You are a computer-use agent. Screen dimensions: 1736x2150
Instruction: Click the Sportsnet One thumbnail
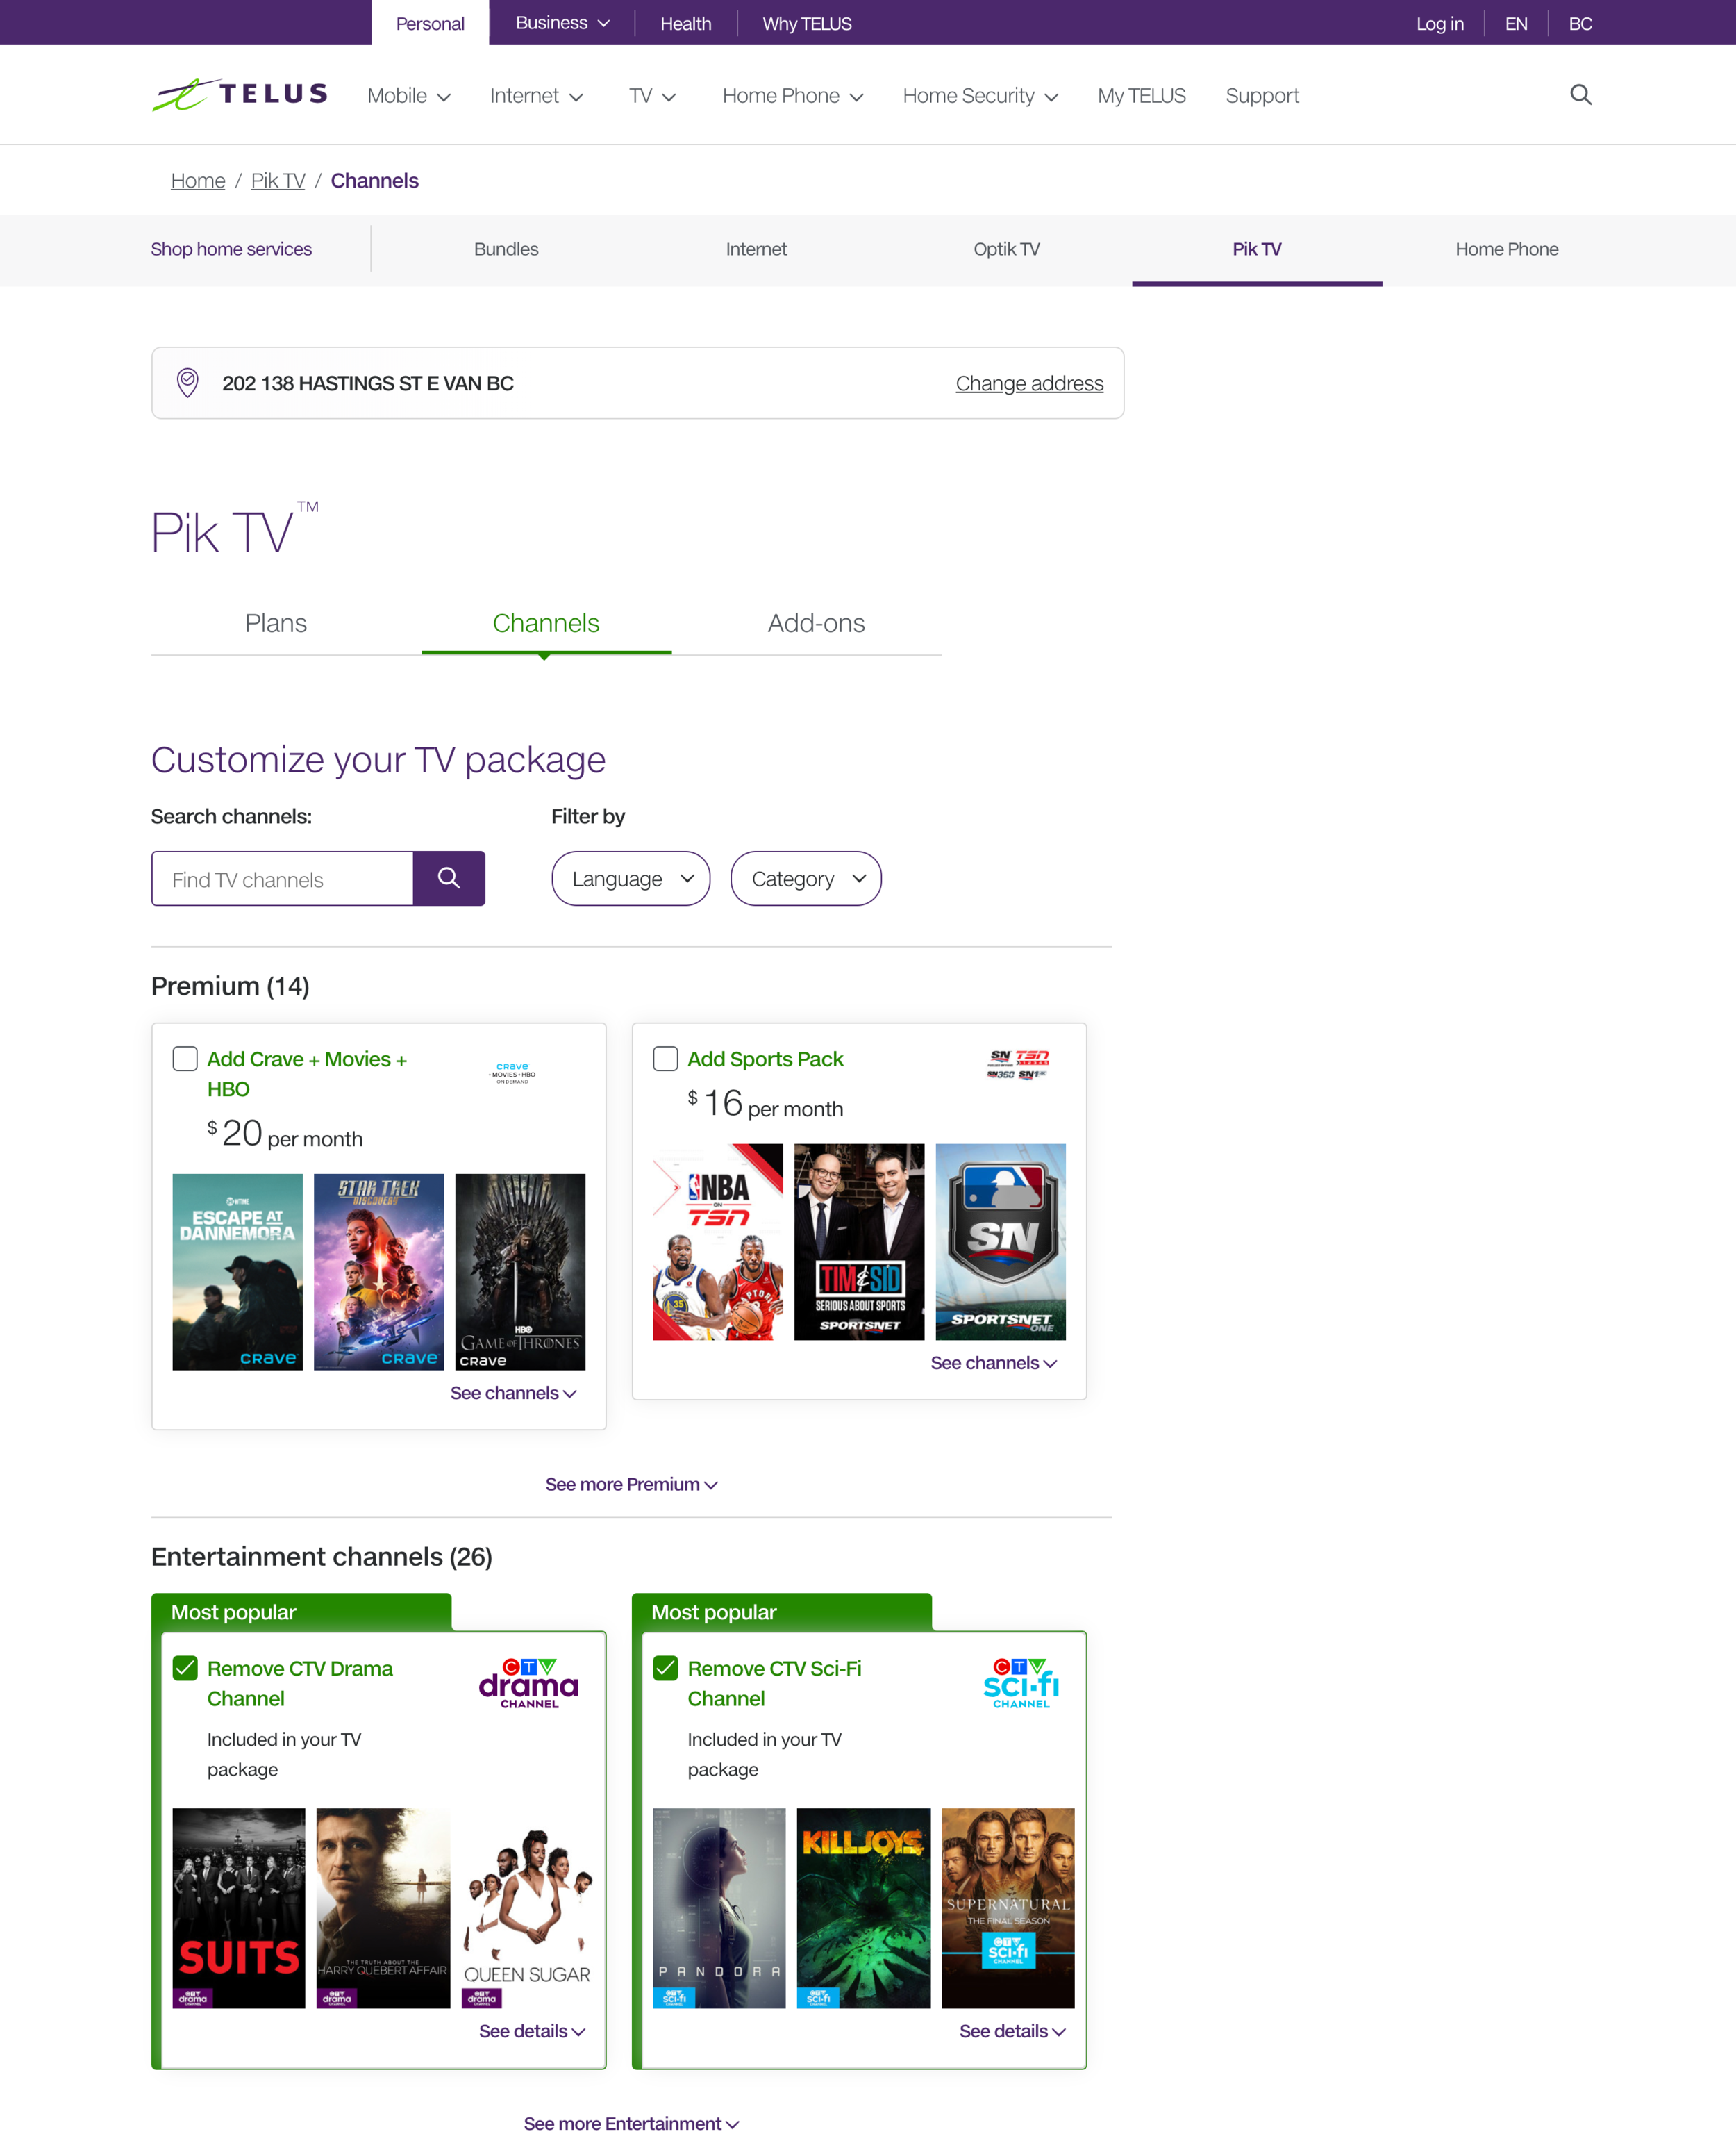pyautogui.click(x=1001, y=1241)
